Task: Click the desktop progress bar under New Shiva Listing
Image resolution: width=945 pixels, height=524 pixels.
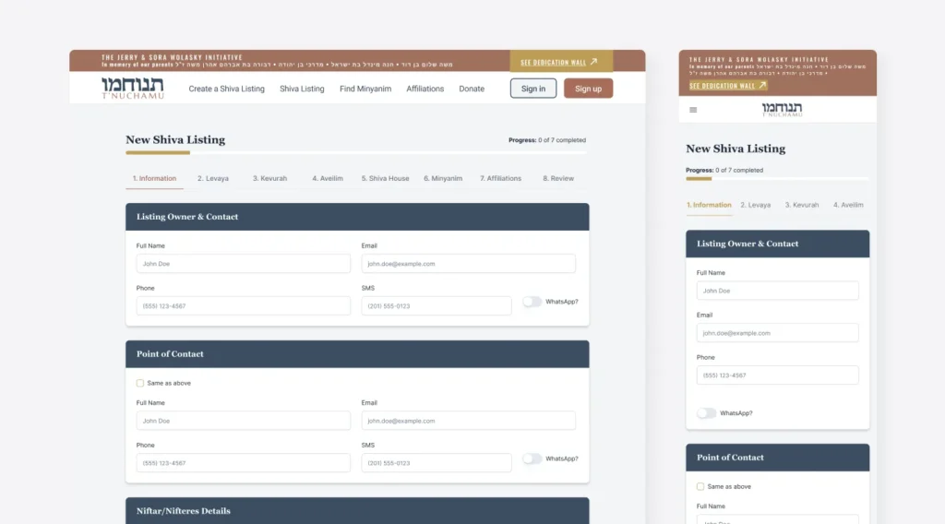Action: tap(355, 152)
